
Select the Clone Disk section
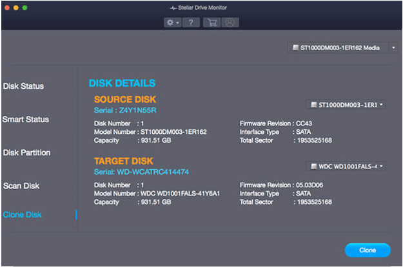(23, 214)
